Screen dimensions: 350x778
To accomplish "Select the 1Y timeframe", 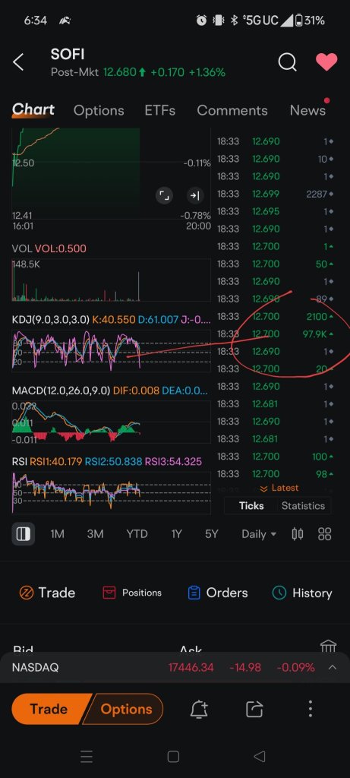I will pos(176,534).
